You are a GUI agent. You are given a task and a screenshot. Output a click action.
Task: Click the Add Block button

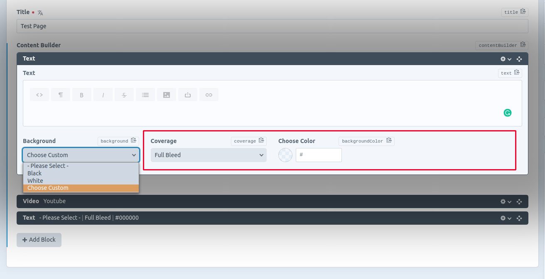pos(39,240)
